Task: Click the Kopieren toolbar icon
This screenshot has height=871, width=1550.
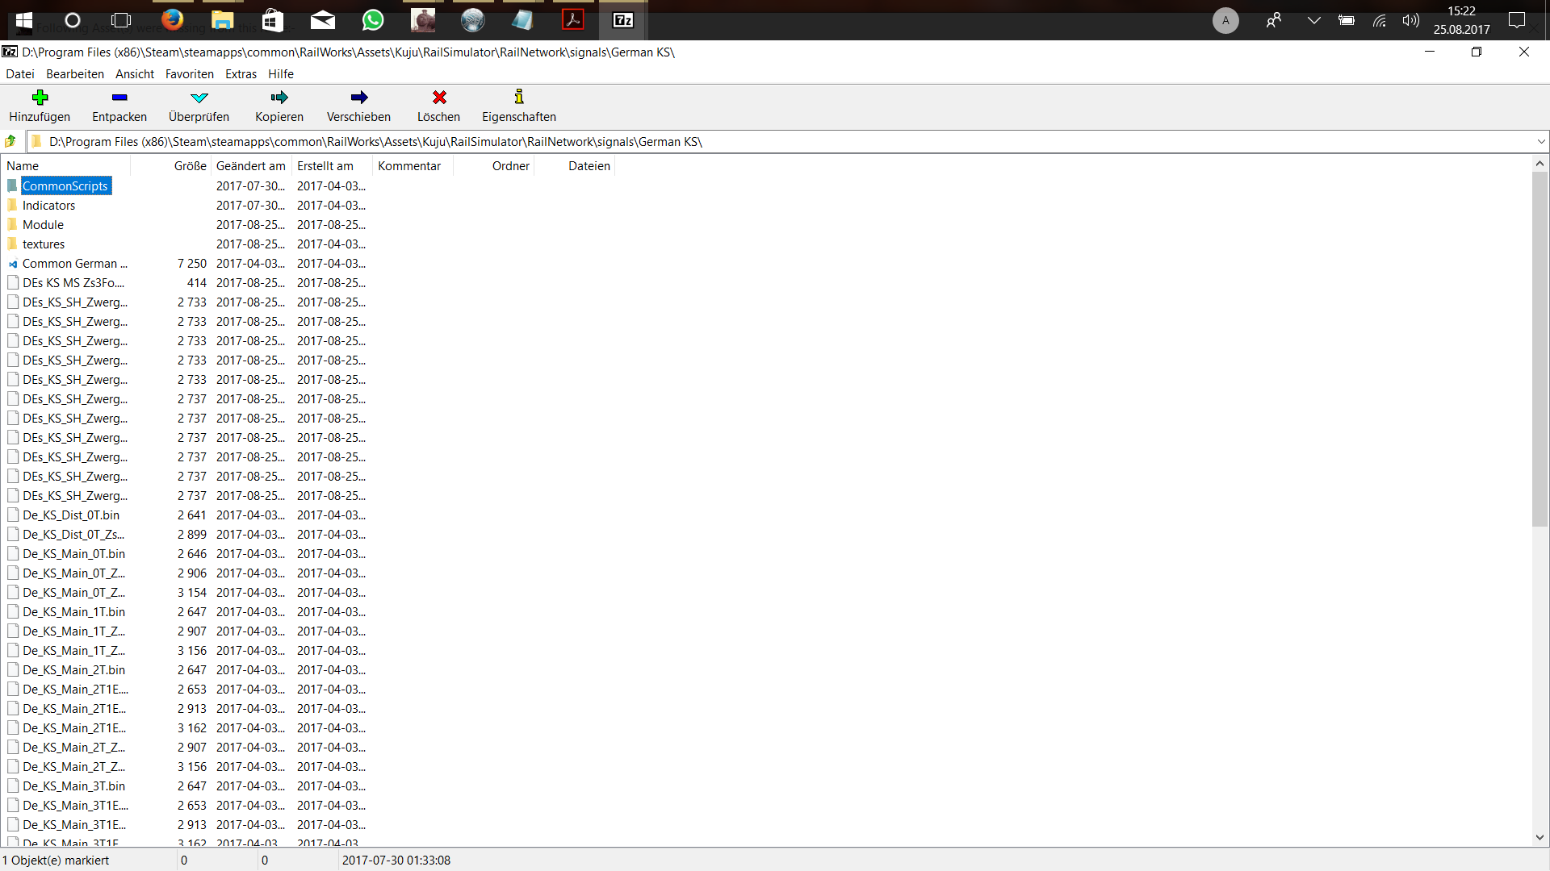Action: (279, 98)
